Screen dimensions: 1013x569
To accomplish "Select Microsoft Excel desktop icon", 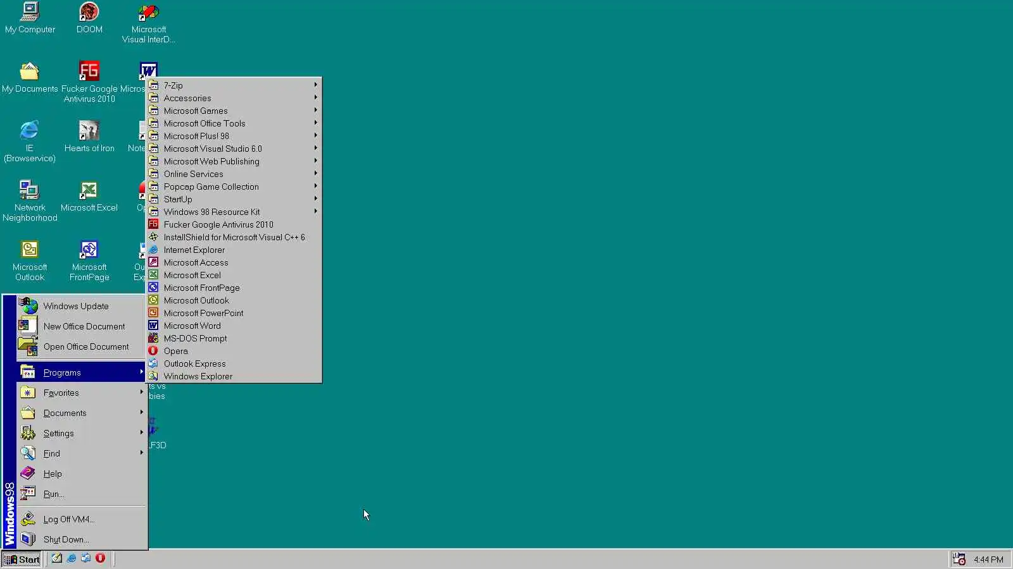I will coord(89,196).
